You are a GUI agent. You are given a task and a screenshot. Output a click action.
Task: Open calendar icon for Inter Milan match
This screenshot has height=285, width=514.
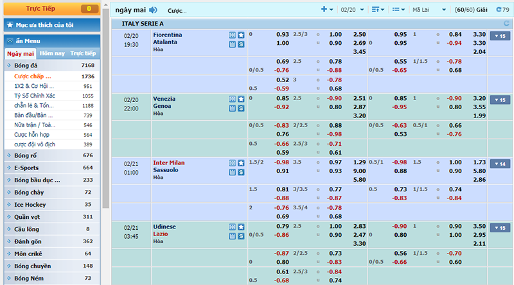point(232,173)
